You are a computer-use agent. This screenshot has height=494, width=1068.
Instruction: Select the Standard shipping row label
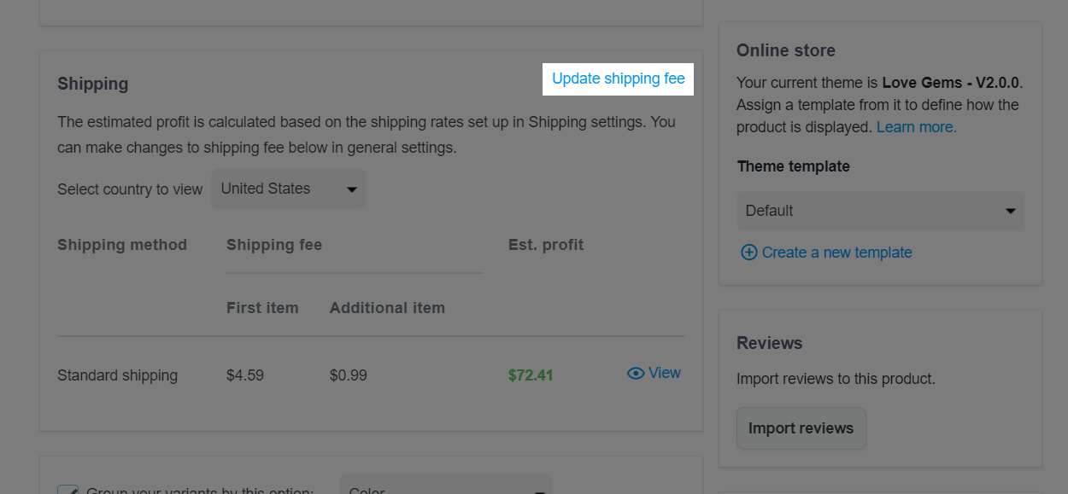117,375
